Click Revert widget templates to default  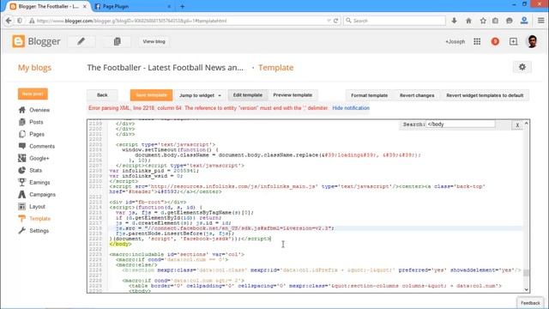(485, 95)
